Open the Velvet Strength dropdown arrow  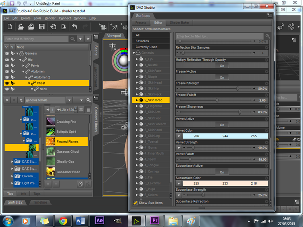point(179,148)
